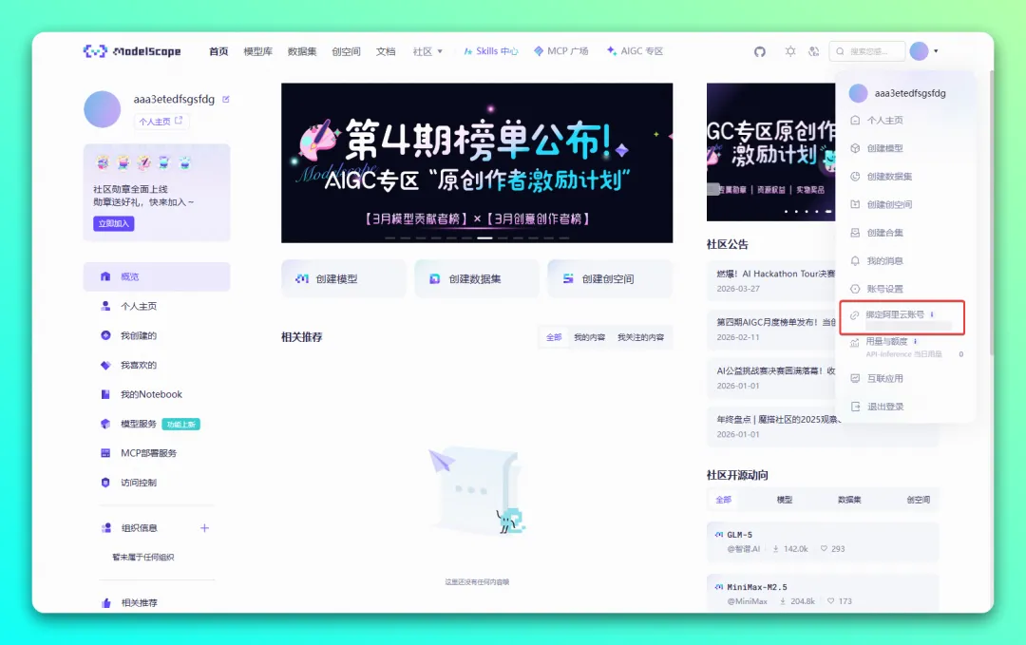Select the 我的内容 tab
This screenshot has height=645, width=1026.
click(590, 337)
